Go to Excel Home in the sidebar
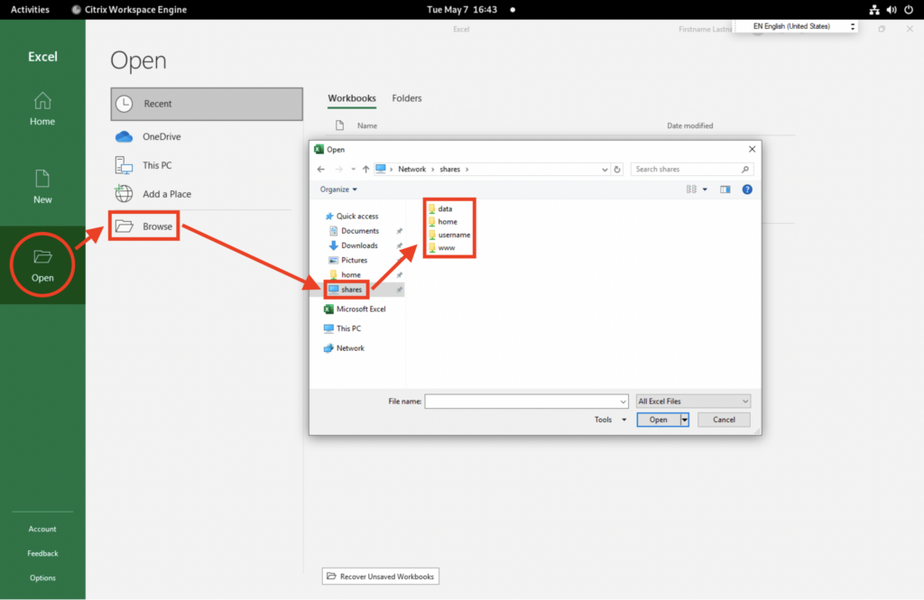Viewport: 924px width, 600px height. click(42, 110)
